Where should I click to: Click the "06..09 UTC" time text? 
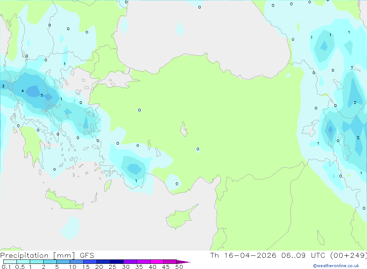[304, 255]
